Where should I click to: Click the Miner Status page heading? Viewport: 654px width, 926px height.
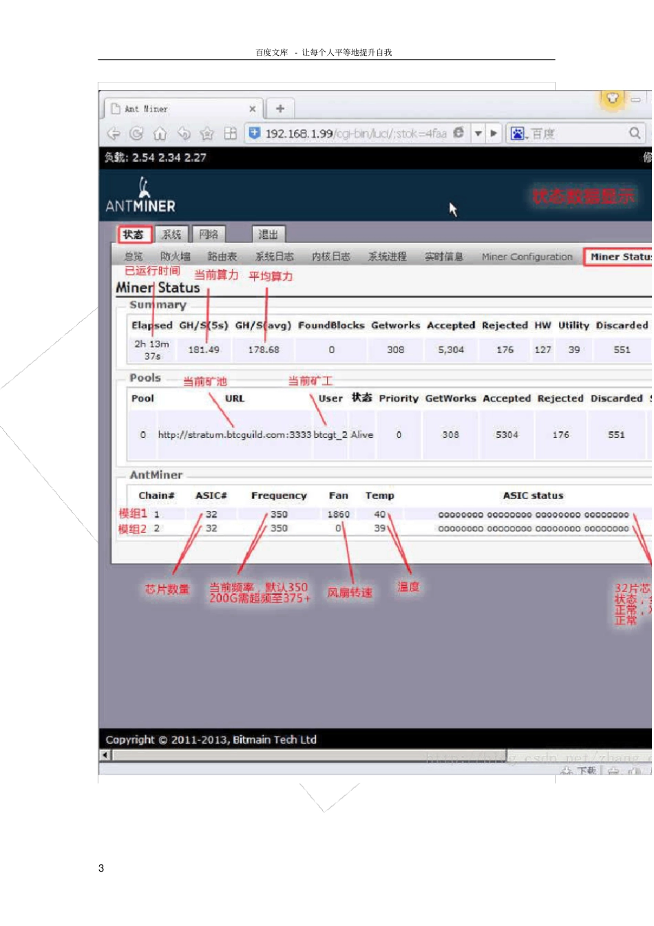click(158, 288)
